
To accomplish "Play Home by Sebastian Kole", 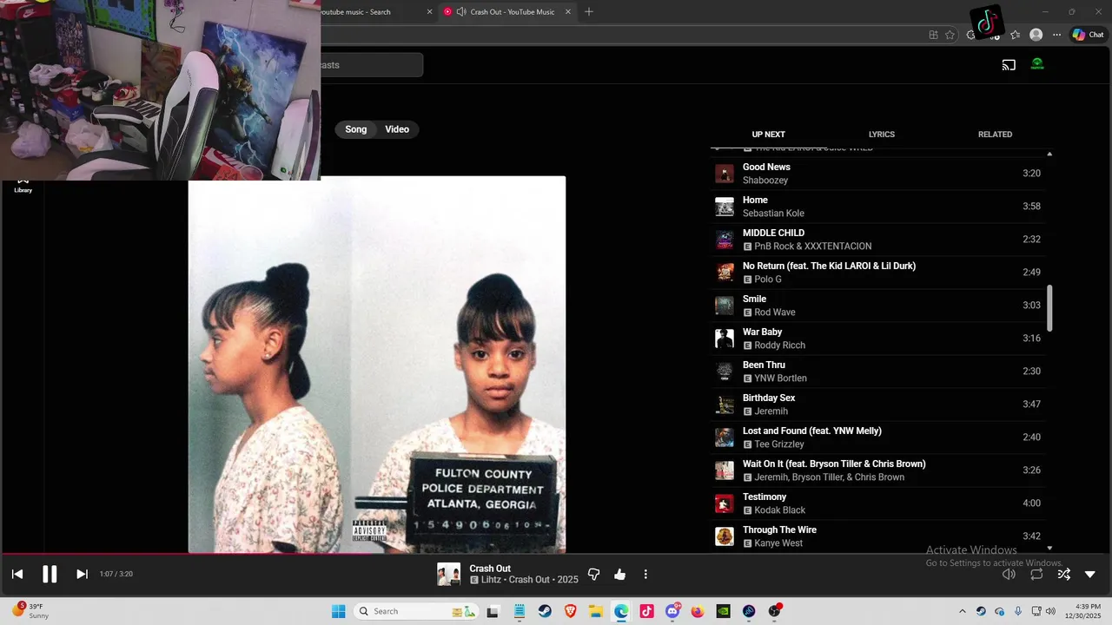I will click(x=877, y=207).
